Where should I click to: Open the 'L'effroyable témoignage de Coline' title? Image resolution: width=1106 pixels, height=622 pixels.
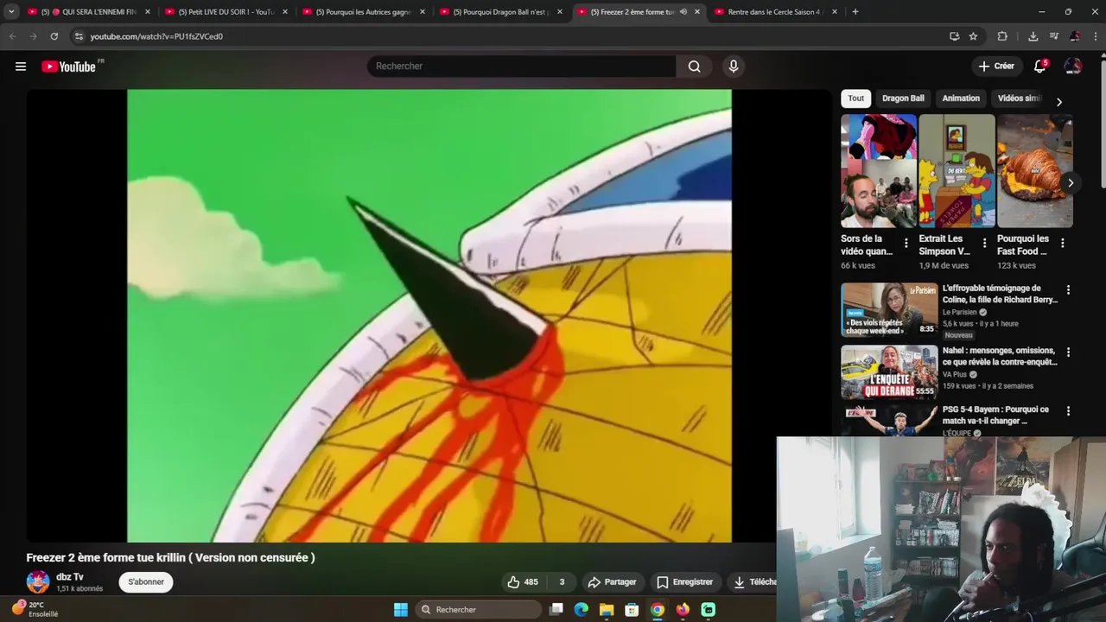(x=1000, y=294)
